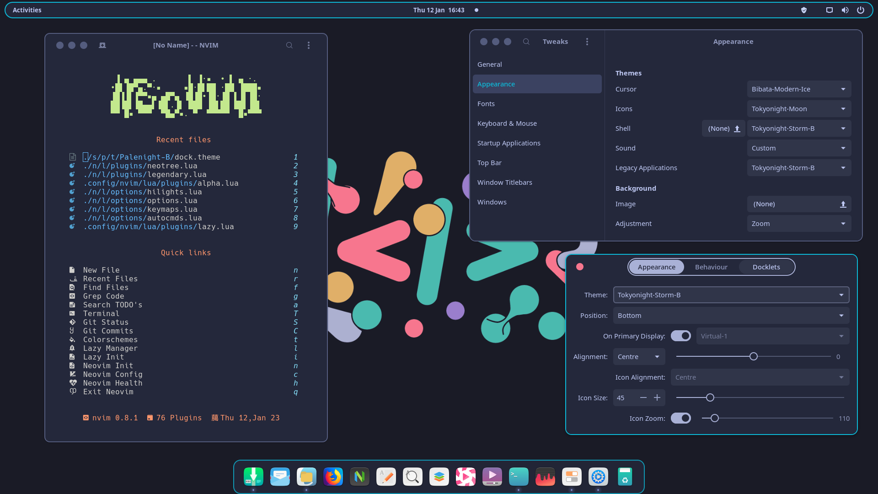Click the search icon in Tweaks header
This screenshot has height=494, width=878.
click(x=526, y=42)
